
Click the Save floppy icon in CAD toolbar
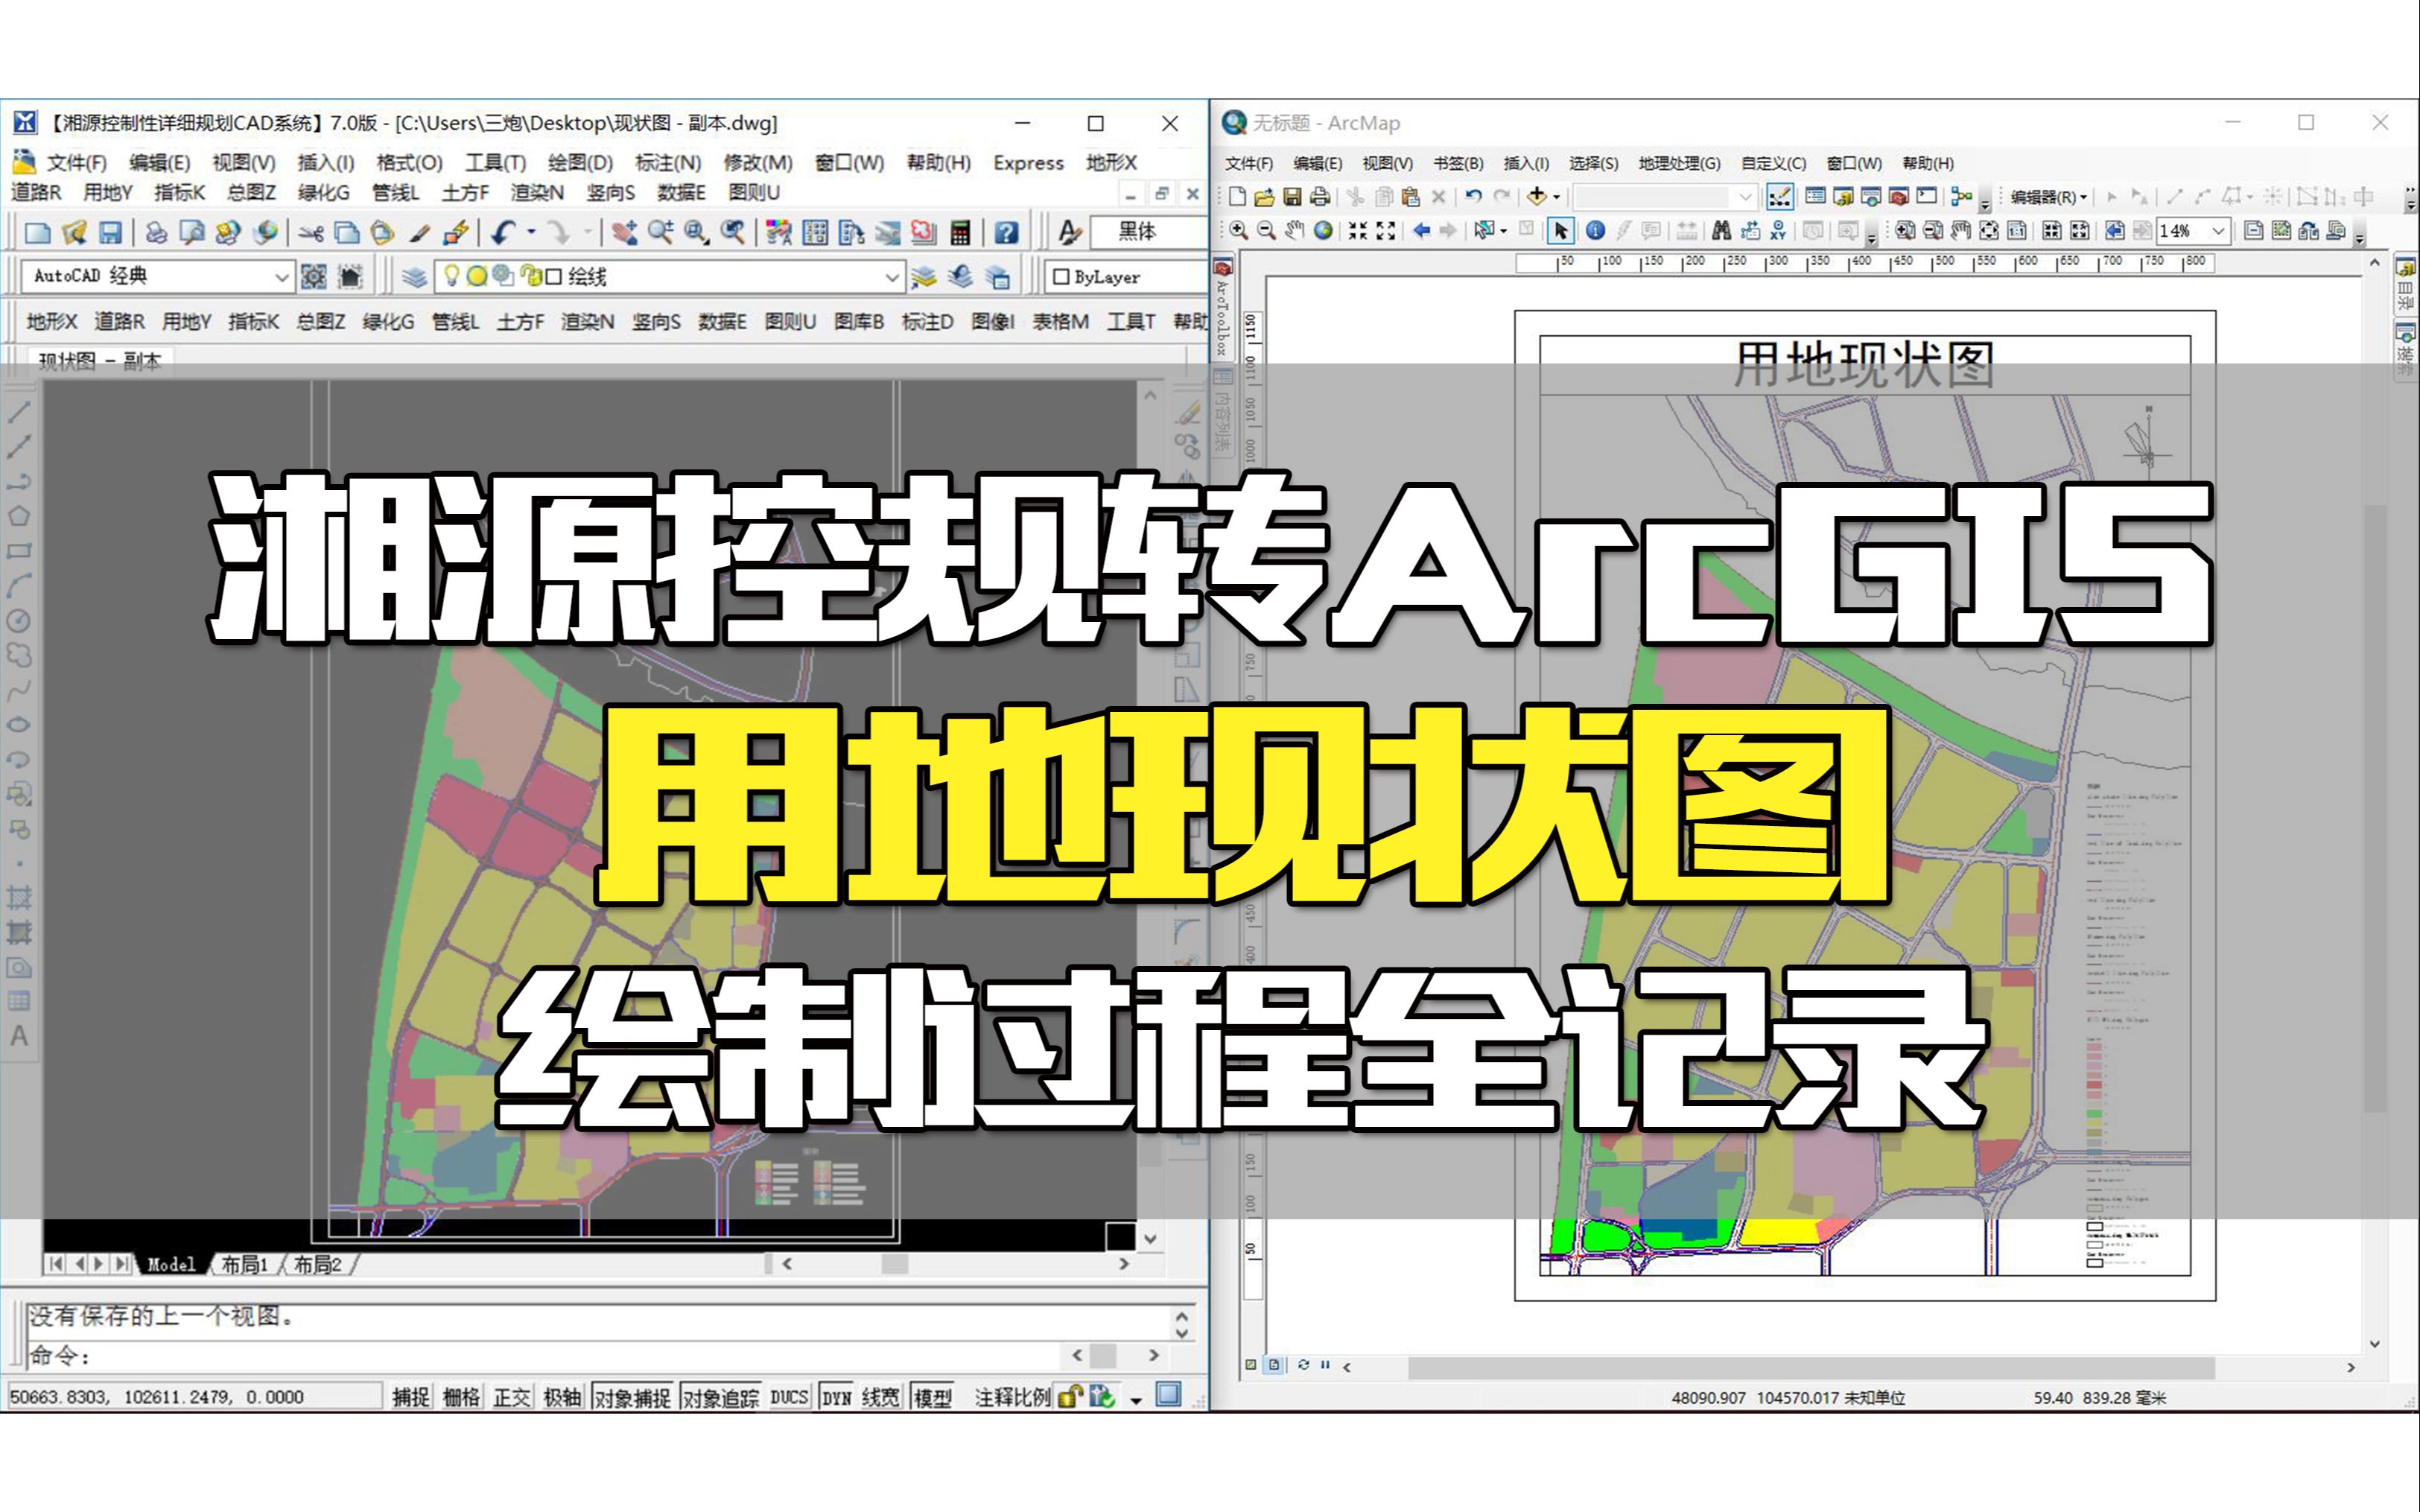(110, 233)
